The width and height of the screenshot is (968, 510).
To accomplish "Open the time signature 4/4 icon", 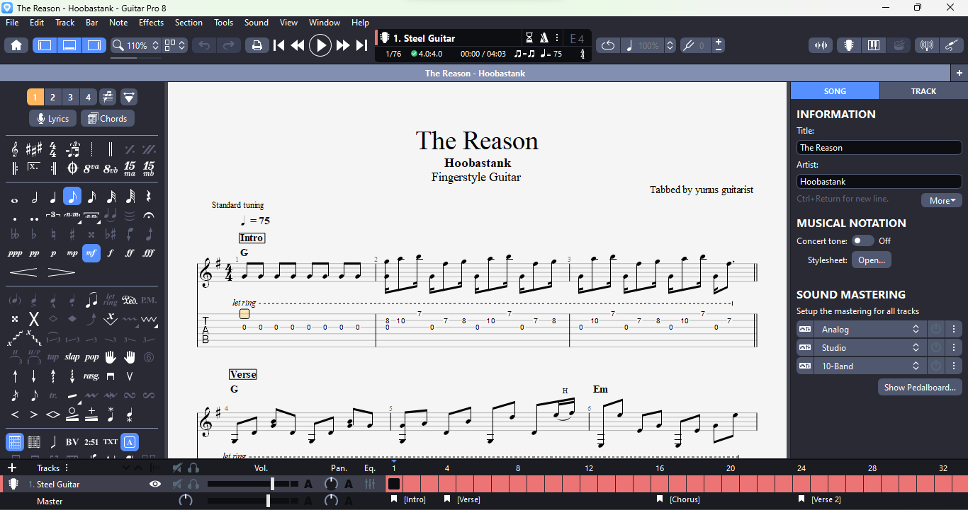I will (x=53, y=149).
